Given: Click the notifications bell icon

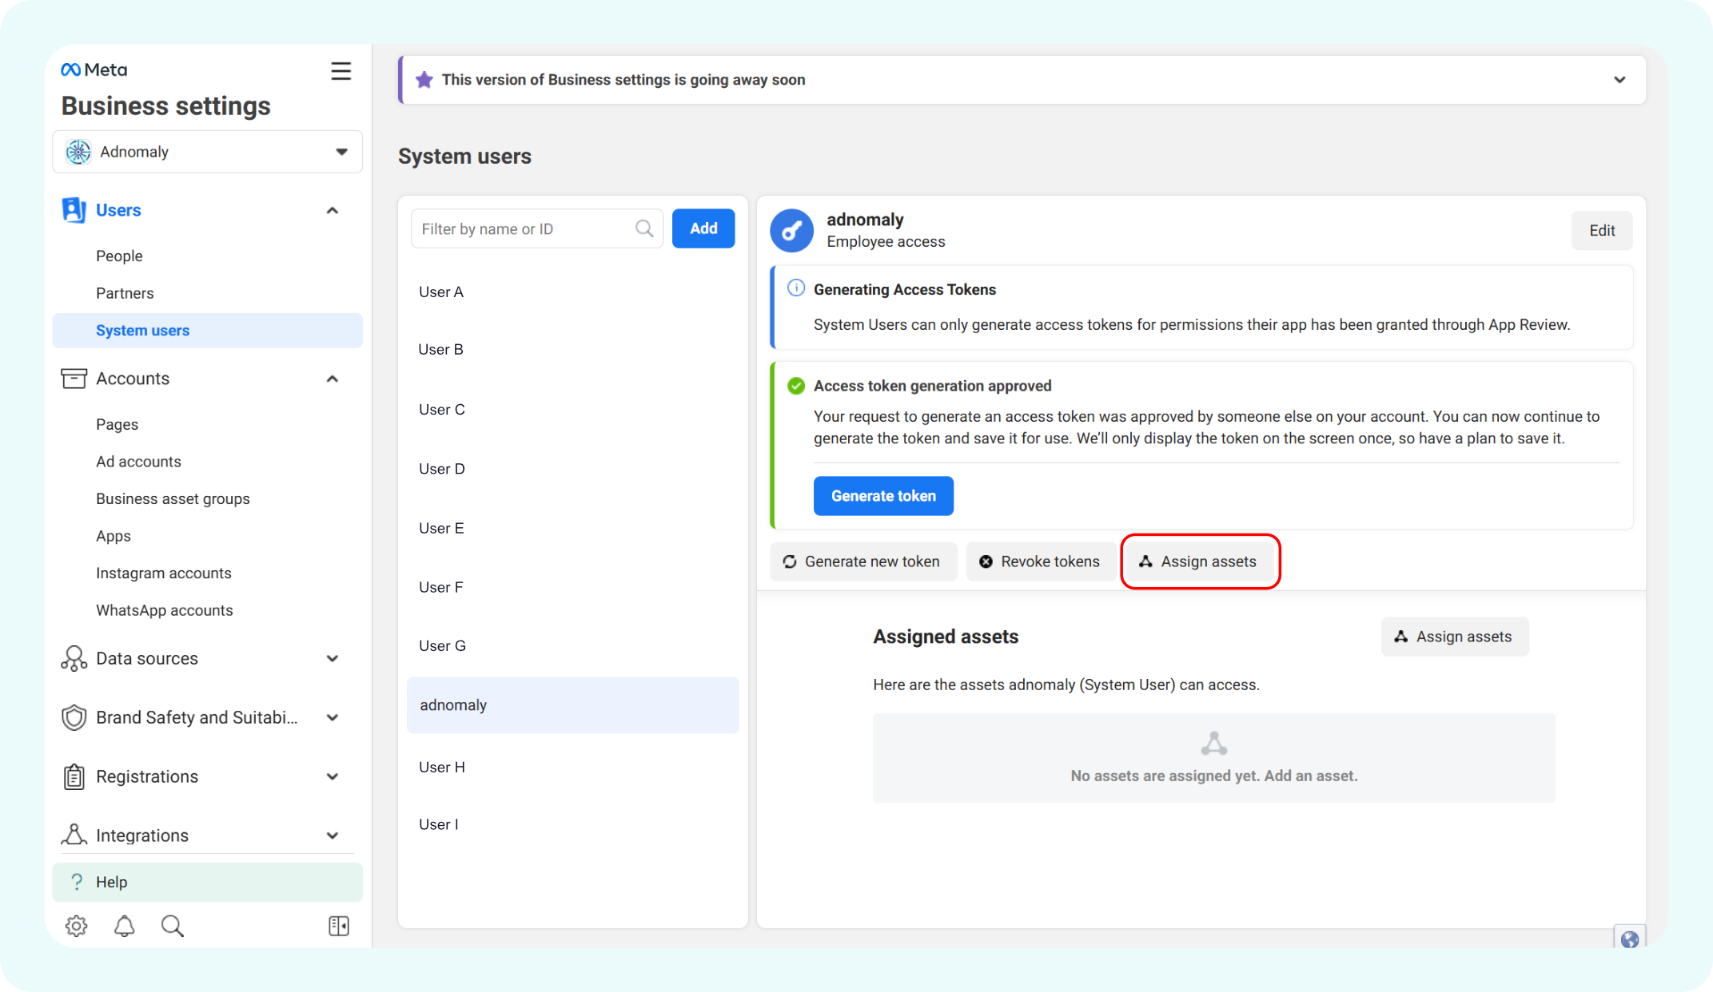Looking at the screenshot, I should [124, 926].
